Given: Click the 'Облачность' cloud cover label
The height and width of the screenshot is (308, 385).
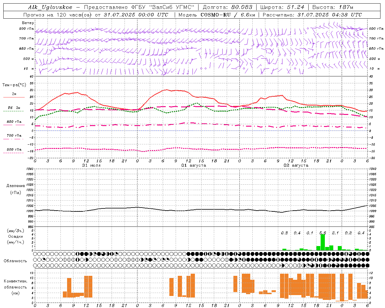Looking at the screenshot, I should point(15,261).
